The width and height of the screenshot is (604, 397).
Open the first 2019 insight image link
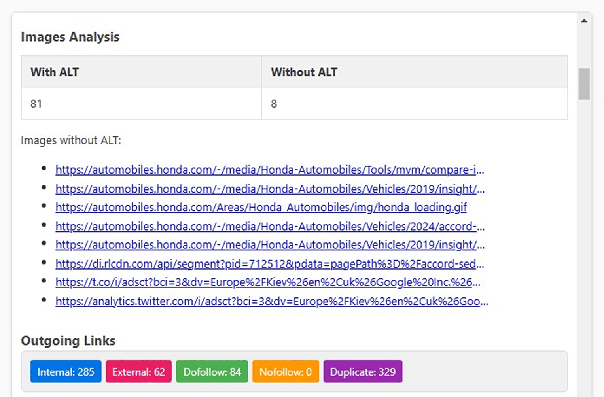(x=270, y=189)
